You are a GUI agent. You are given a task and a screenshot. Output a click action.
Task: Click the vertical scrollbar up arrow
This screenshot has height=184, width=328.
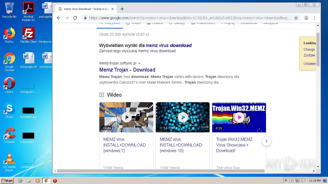point(318,25)
